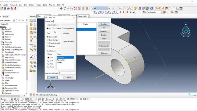
Task: Click the Cancel procedure X icon
Action: [34, 95]
